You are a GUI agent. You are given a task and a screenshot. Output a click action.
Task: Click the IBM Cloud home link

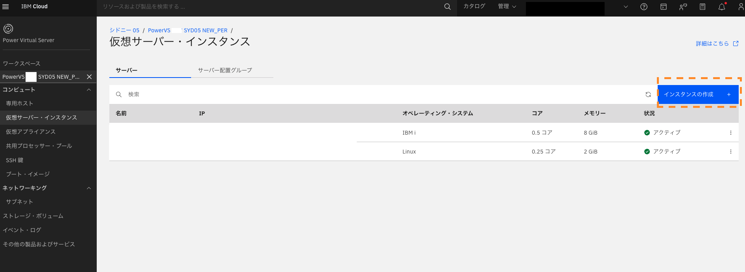34,7
